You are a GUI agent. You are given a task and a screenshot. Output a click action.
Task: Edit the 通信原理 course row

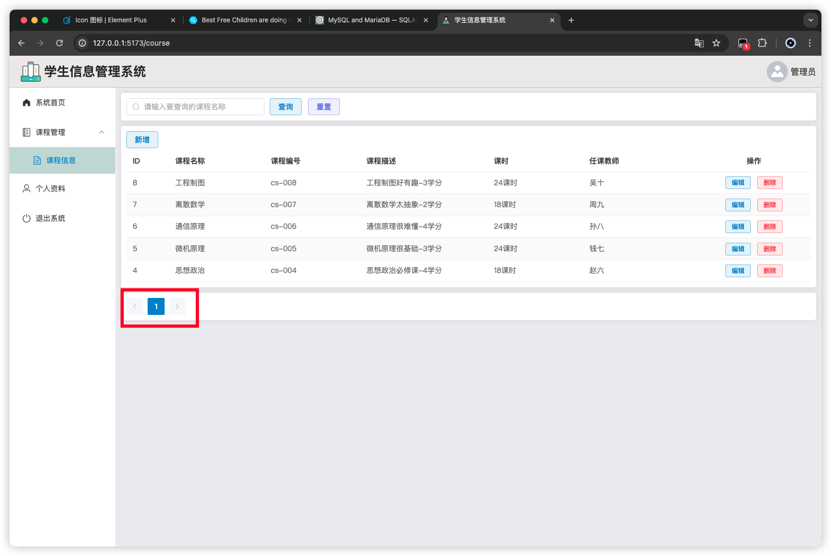click(x=738, y=227)
